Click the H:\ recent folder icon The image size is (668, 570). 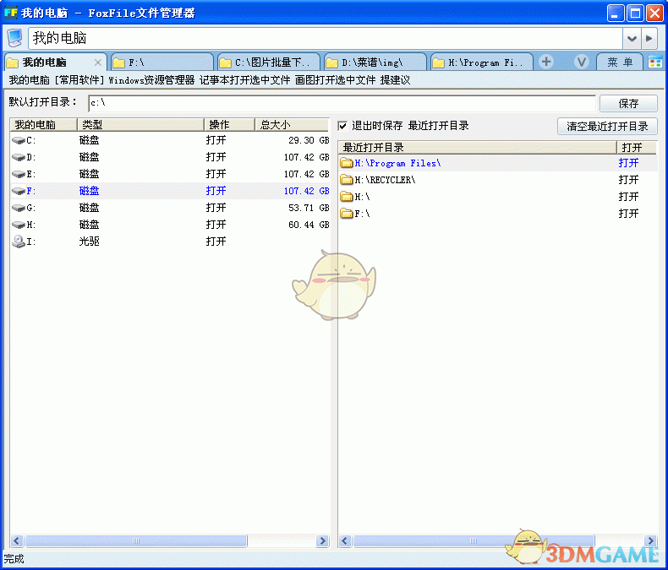point(347,197)
